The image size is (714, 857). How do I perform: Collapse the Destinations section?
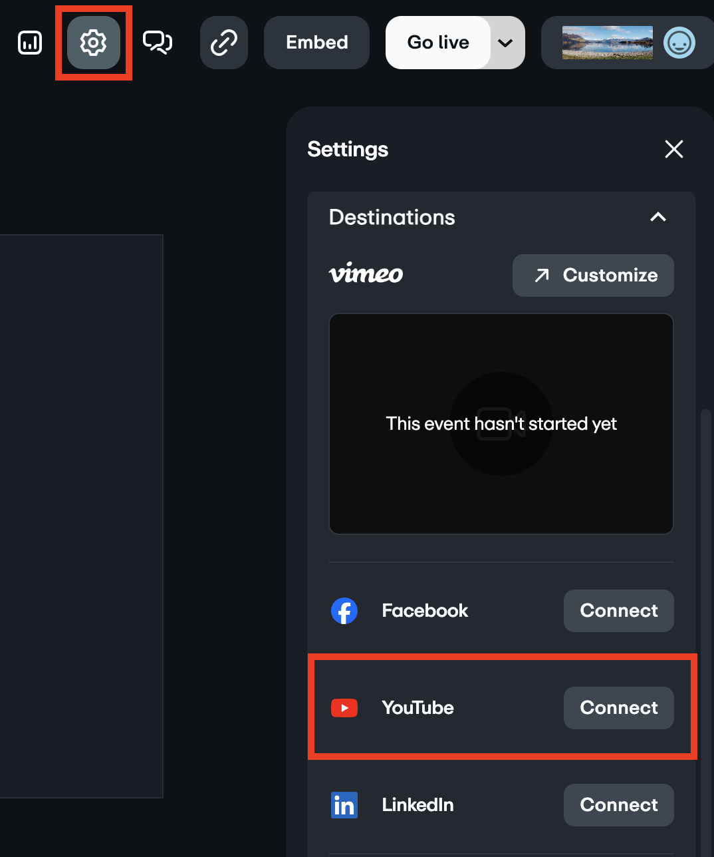658,217
